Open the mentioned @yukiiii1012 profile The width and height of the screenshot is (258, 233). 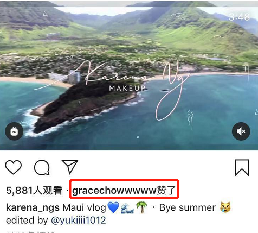[x=79, y=221]
